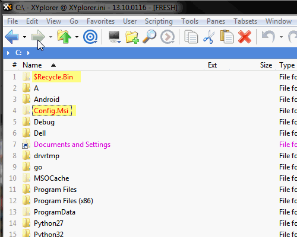Click the Dell folder icon
Image resolution: width=297 pixels, height=237 pixels.
(26, 133)
